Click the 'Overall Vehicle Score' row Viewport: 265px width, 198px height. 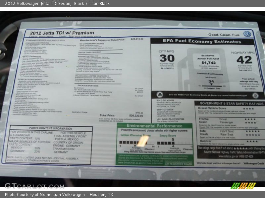(x=226, y=109)
